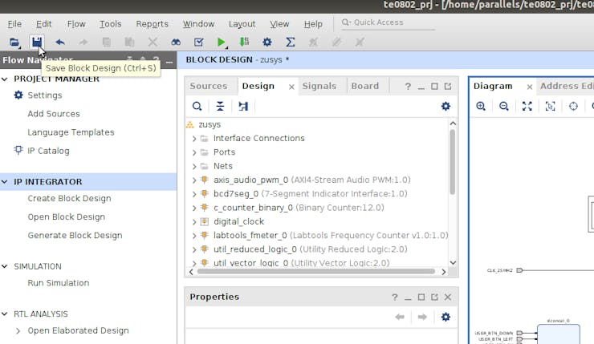The image size is (594, 344).
Task: Click Create Block Design
Action: 69,199
